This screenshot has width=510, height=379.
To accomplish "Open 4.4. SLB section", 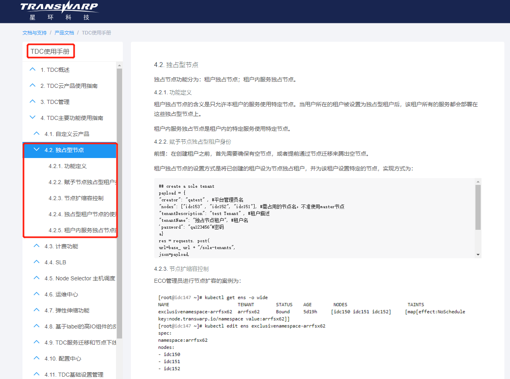I will (55, 262).
